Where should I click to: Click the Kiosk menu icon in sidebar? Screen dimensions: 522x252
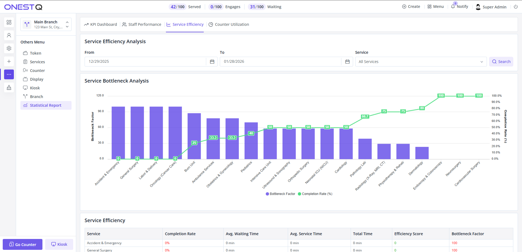pyautogui.click(x=25, y=88)
